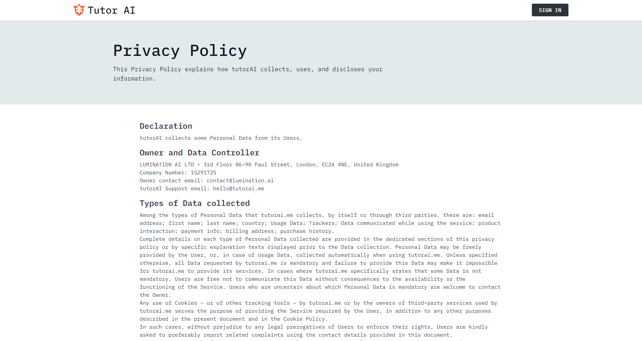
Task: Click the Tutor AI shield logo icon
Action: (x=79, y=10)
